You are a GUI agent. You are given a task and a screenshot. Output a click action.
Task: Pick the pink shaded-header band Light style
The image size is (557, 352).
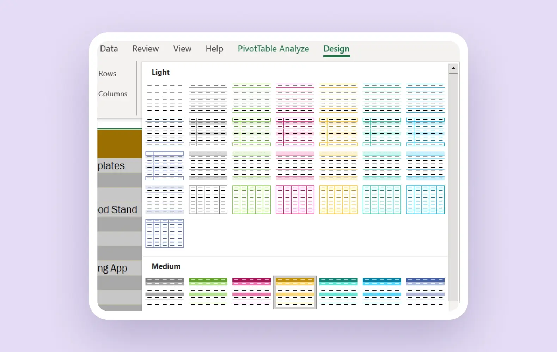pos(295,166)
